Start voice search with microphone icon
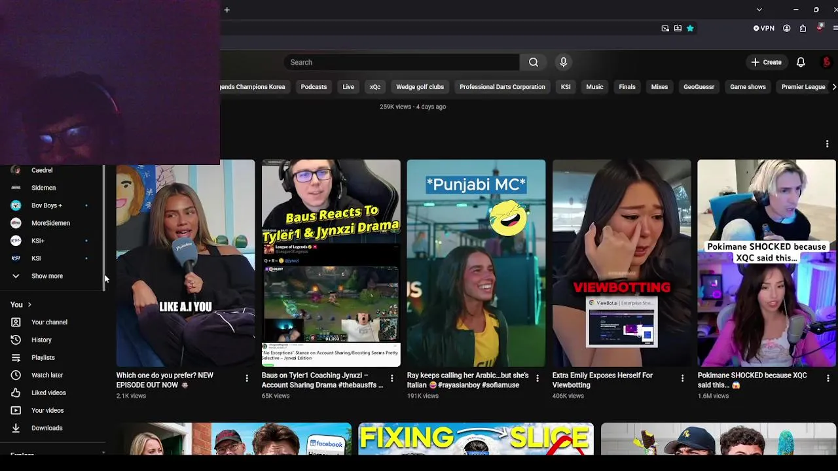Viewport: 838px width, 471px height. click(x=563, y=62)
